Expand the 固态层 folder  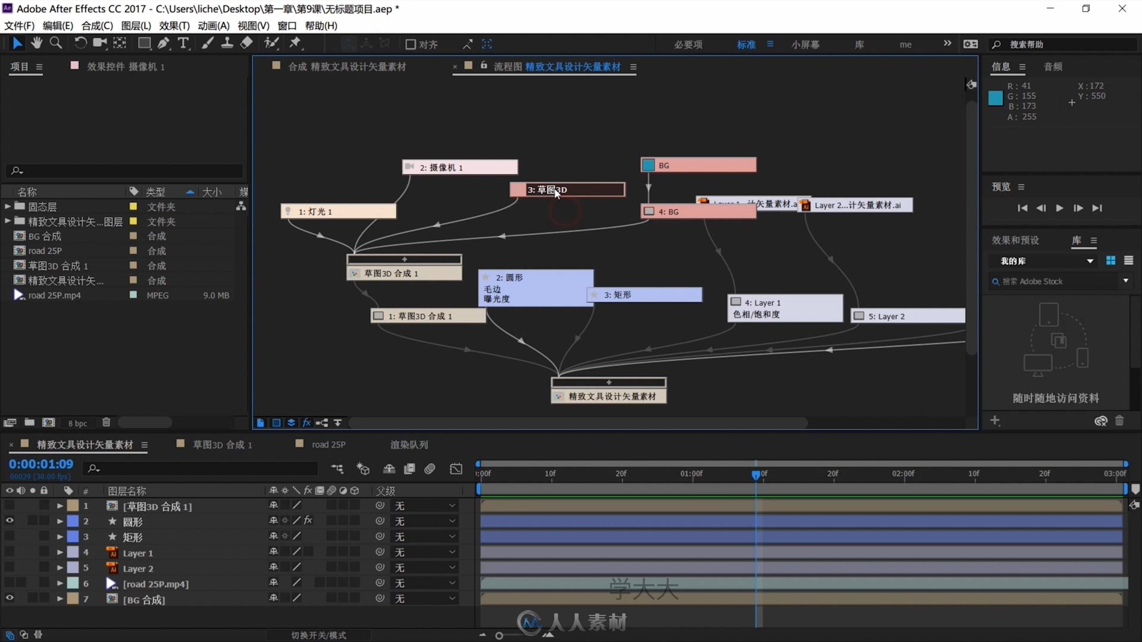(7, 206)
